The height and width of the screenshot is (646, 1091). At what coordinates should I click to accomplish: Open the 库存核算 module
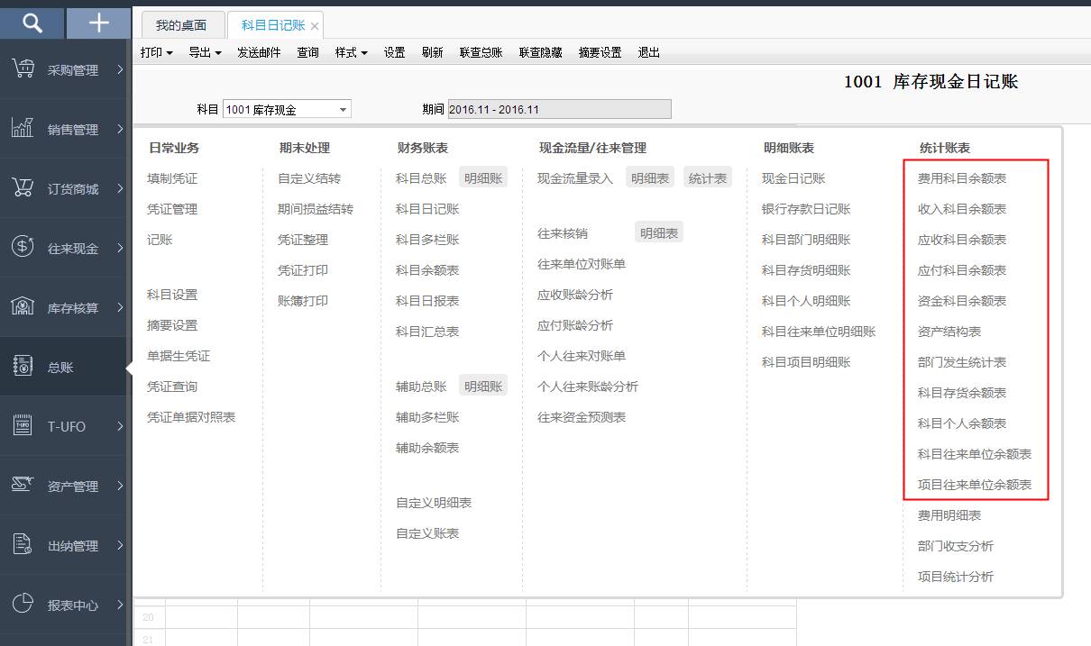coord(65,306)
